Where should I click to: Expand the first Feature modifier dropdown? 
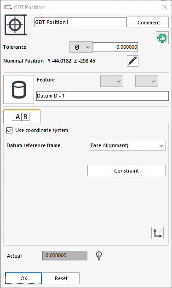click(x=112, y=81)
